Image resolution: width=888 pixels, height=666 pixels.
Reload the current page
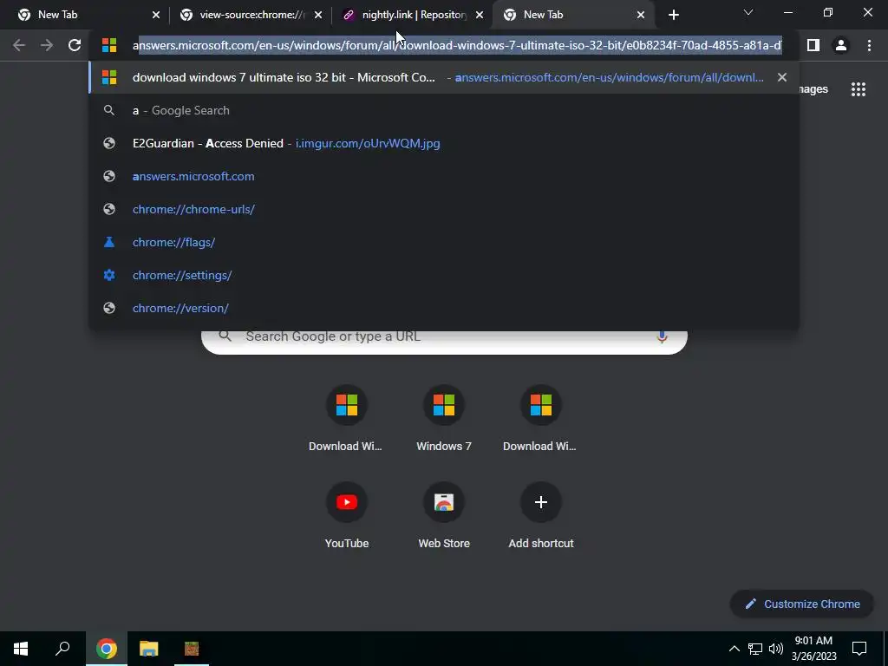75,45
